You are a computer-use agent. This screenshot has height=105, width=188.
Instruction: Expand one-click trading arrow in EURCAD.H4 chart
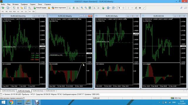pyautogui.click(x=143, y=19)
